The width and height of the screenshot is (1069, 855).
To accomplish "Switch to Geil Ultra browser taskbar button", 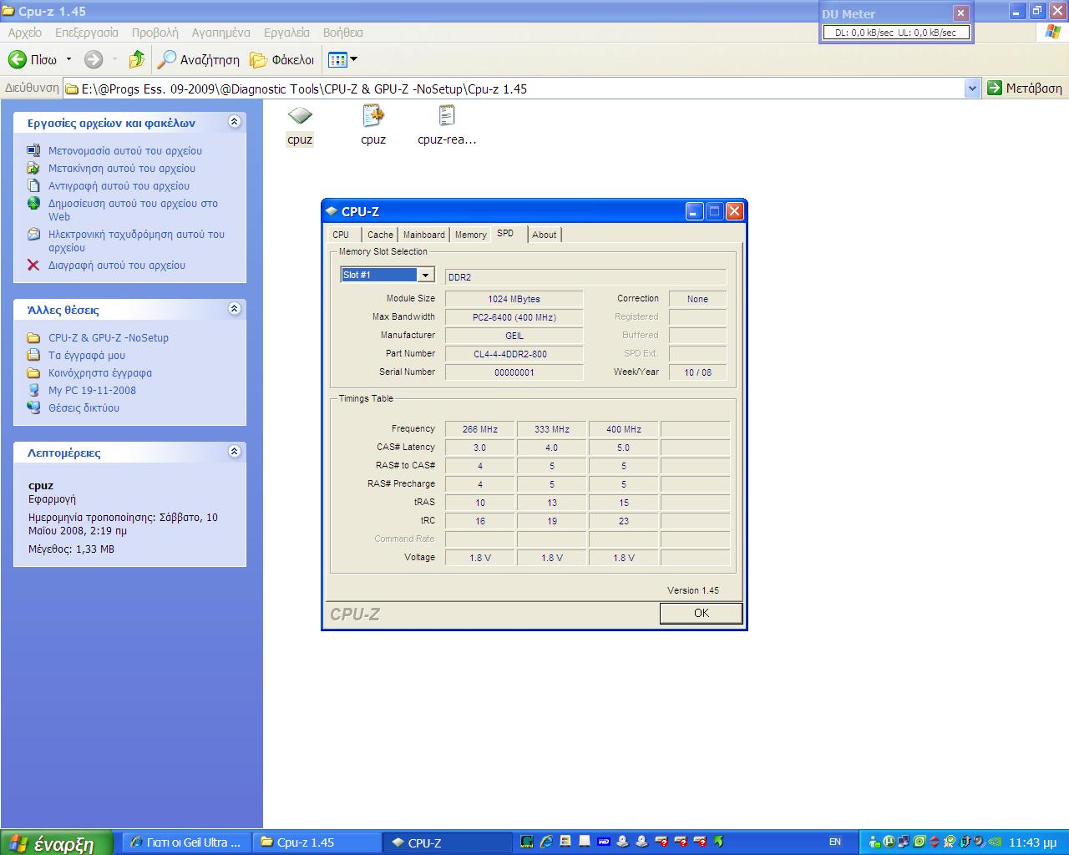I will [x=186, y=842].
